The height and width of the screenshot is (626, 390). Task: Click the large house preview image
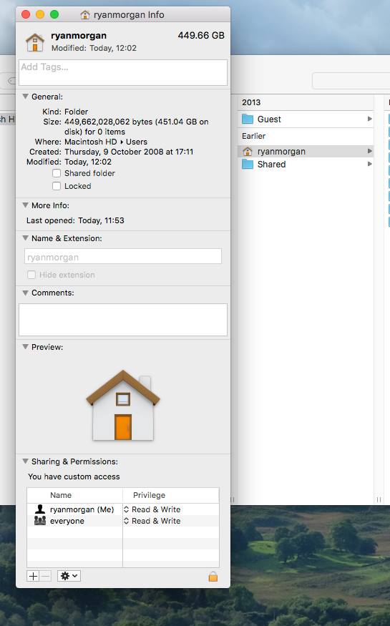coord(123,405)
